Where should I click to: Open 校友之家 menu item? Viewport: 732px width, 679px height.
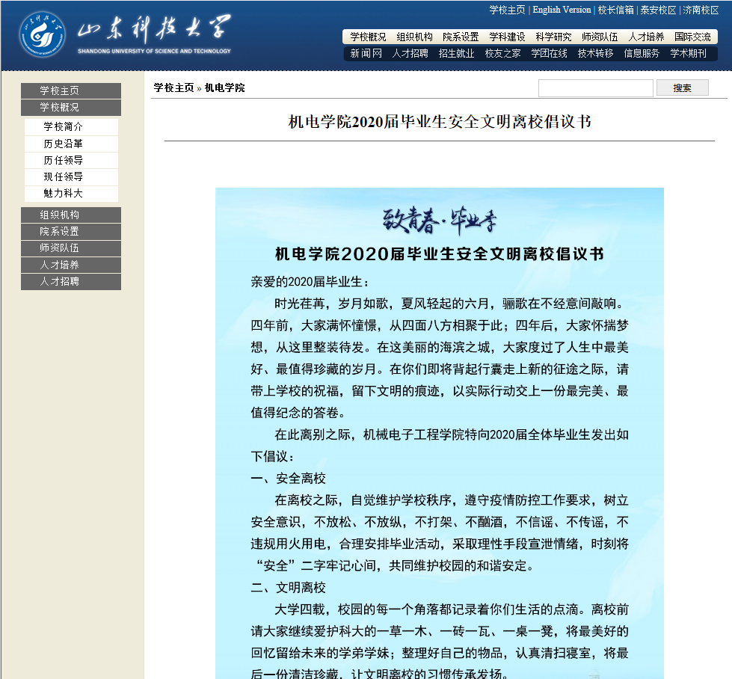coord(502,54)
